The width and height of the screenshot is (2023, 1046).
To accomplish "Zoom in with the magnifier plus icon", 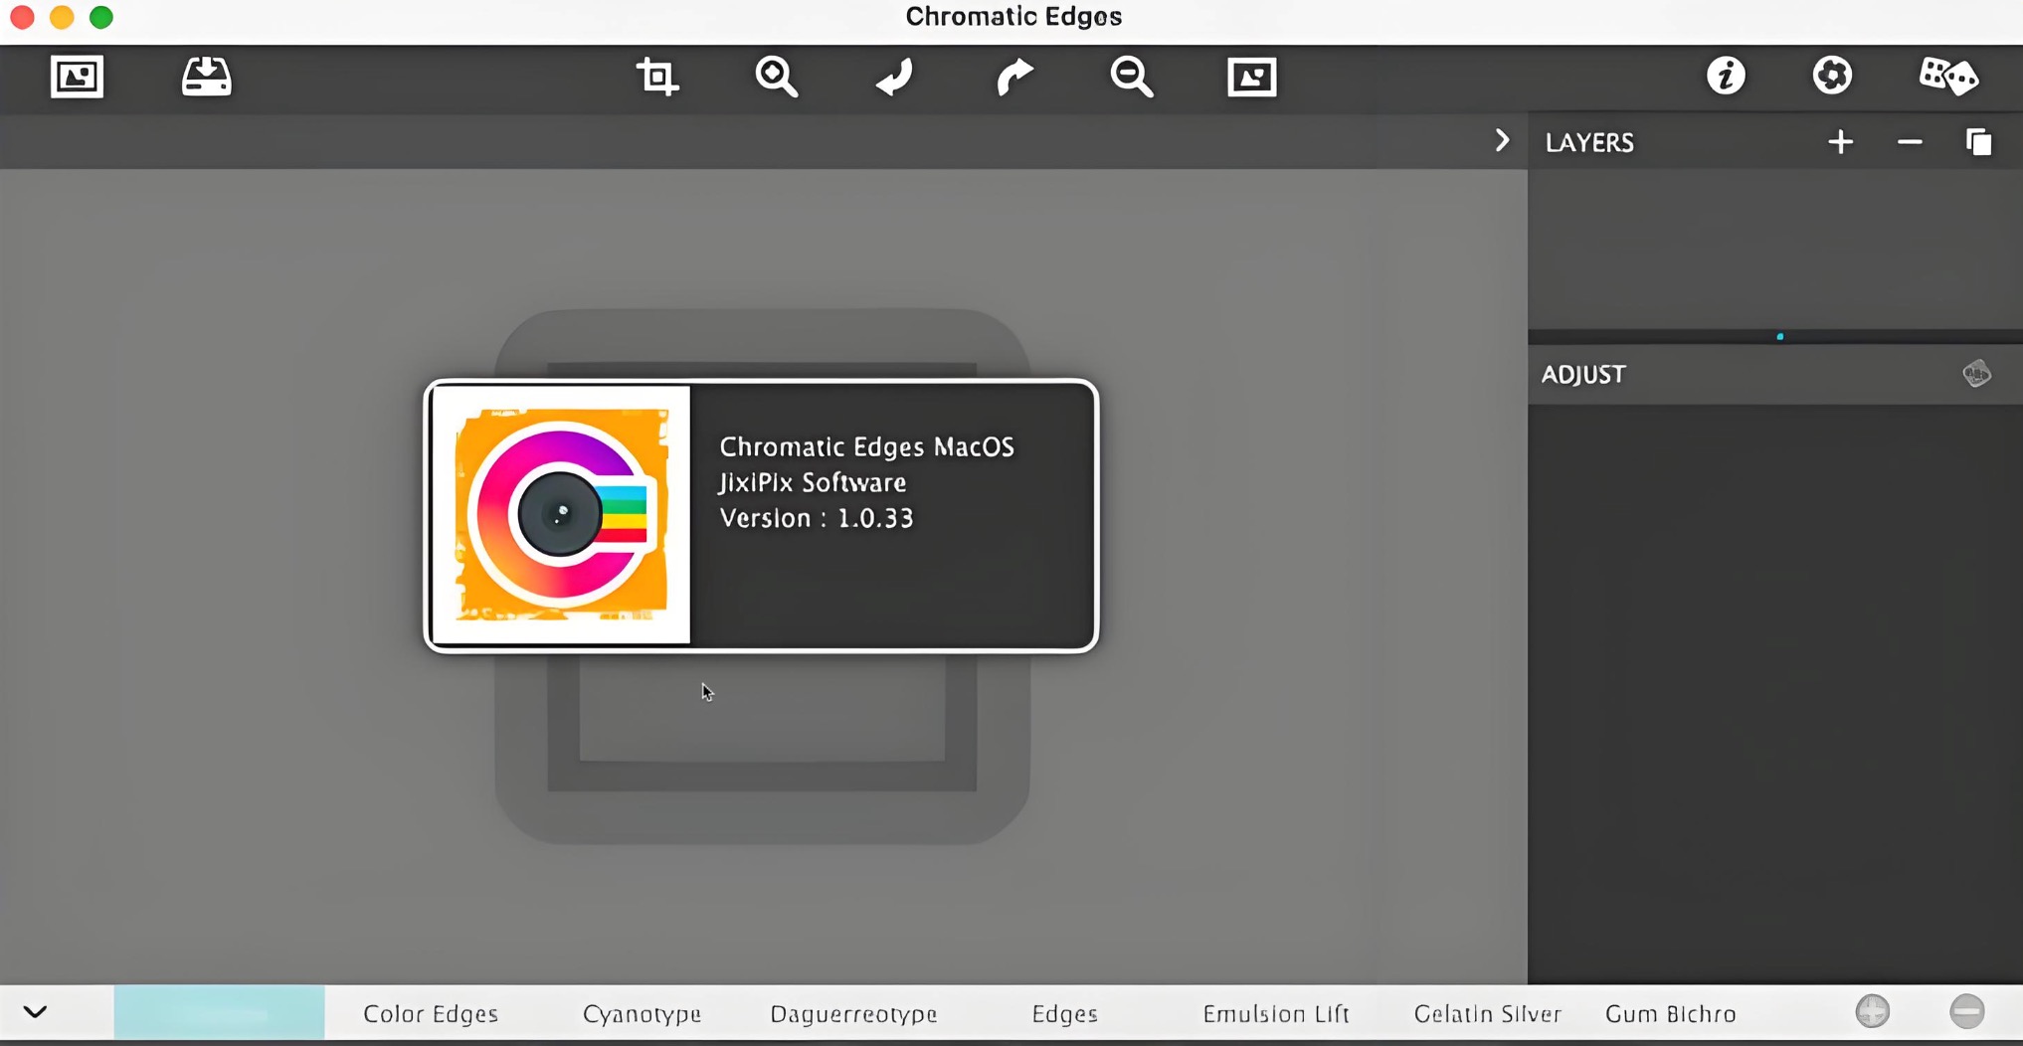I will [776, 77].
